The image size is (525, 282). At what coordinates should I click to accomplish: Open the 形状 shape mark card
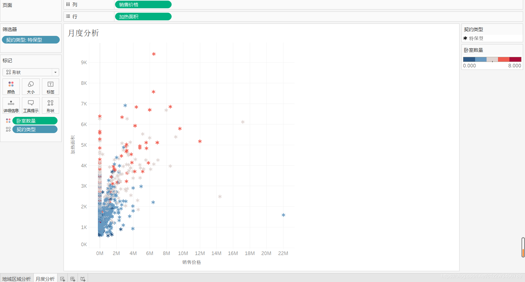pyautogui.click(x=51, y=105)
